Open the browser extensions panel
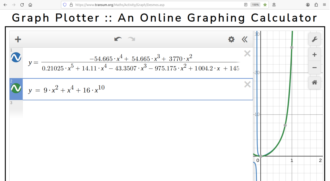Screen dimensions: 330x181 [x=316, y=5]
